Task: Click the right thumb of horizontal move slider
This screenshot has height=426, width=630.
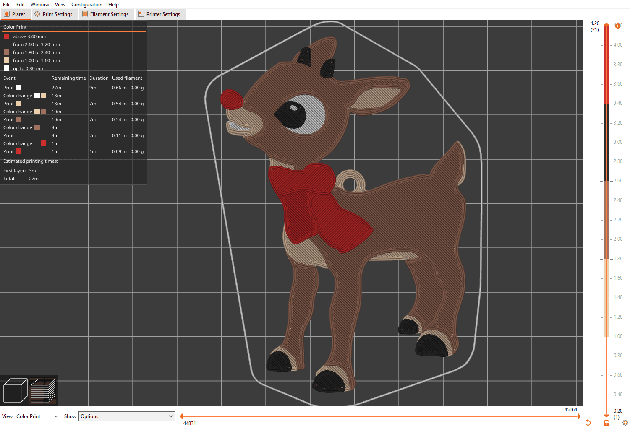Action: 579,416
